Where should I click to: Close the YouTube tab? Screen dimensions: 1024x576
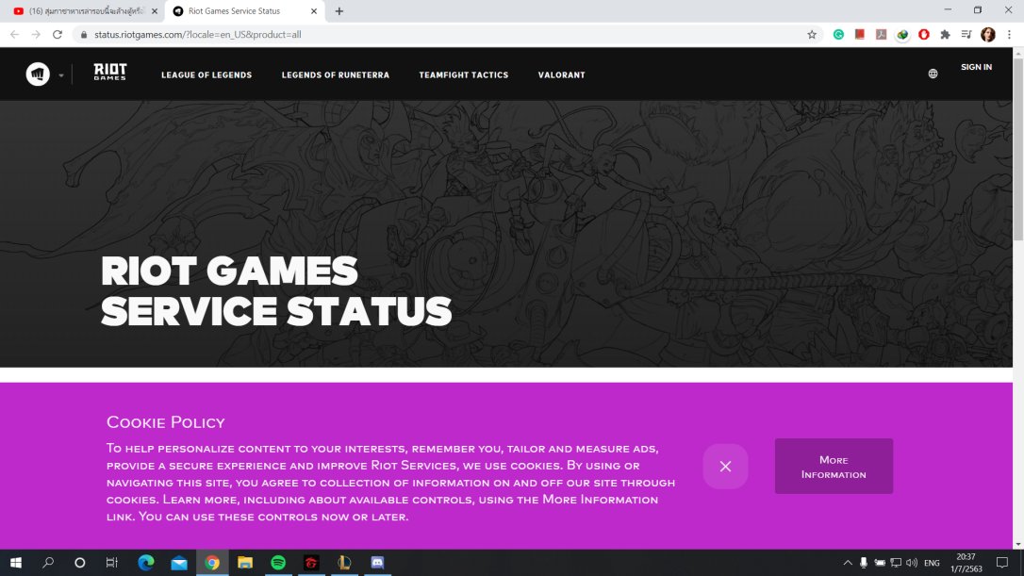[154, 11]
